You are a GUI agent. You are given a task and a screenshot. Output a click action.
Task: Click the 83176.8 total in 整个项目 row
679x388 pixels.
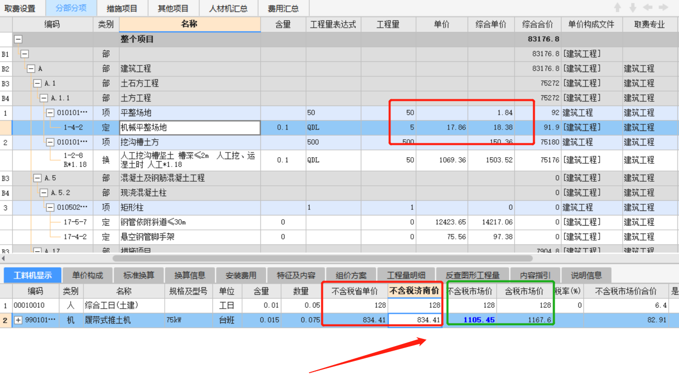tap(538, 39)
